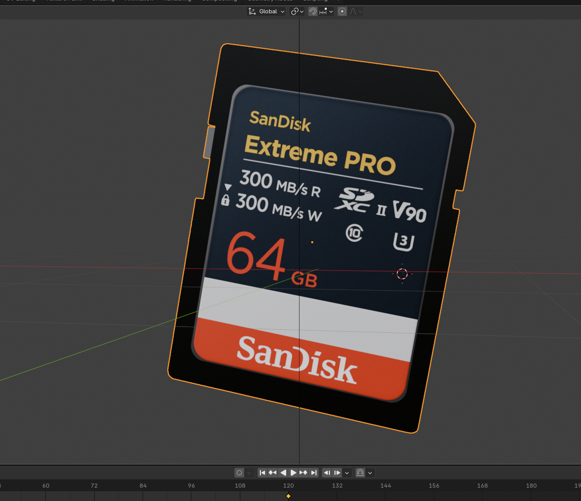Open the Global transform orientation dropdown
This screenshot has height=501, width=581.
click(x=266, y=11)
